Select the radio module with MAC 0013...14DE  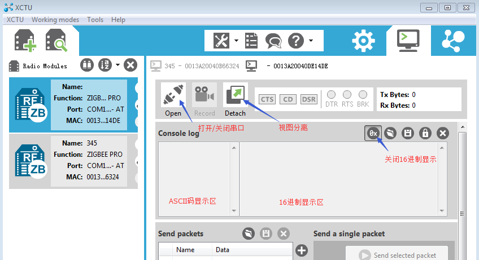coord(73,105)
